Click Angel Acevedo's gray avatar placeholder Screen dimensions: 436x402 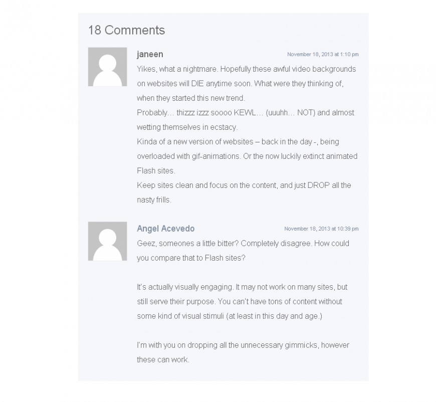(x=107, y=241)
